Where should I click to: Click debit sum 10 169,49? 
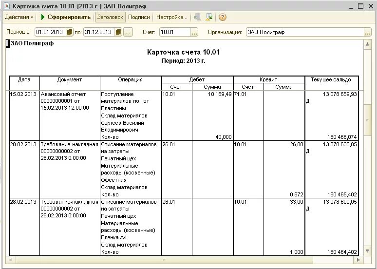(x=220, y=94)
